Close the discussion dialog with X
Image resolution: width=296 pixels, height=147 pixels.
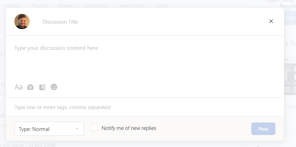(271, 21)
